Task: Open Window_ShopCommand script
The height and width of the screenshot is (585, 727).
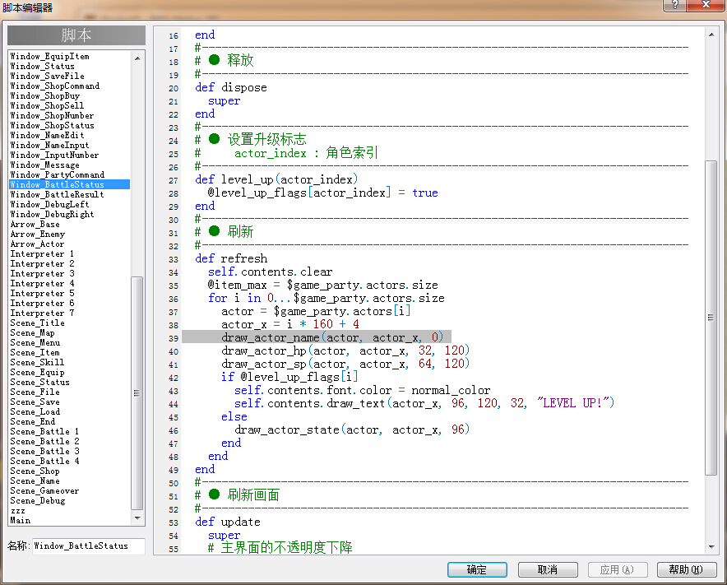Action: coord(55,86)
